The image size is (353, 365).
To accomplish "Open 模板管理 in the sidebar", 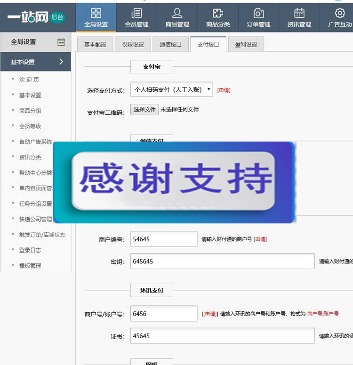I will (30, 266).
